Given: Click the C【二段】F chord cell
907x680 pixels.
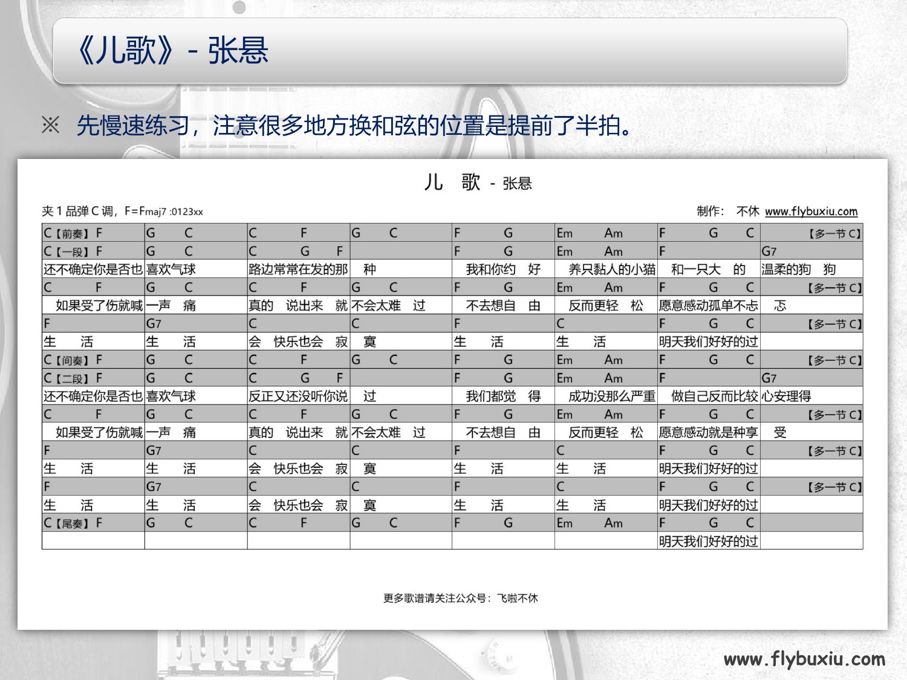Looking at the screenshot, I should 93,378.
